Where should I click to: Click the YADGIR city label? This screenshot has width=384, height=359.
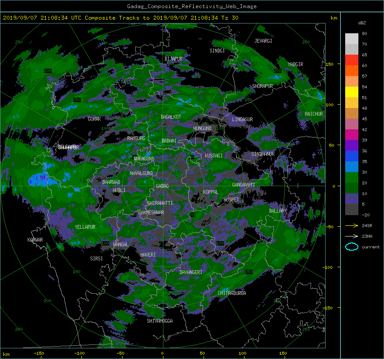pos(295,64)
